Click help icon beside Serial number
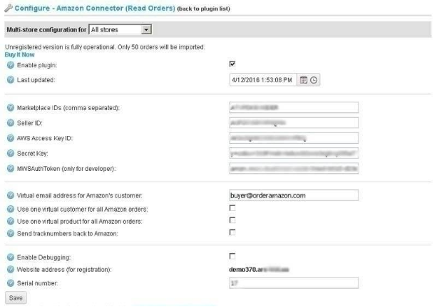 (x=10, y=283)
